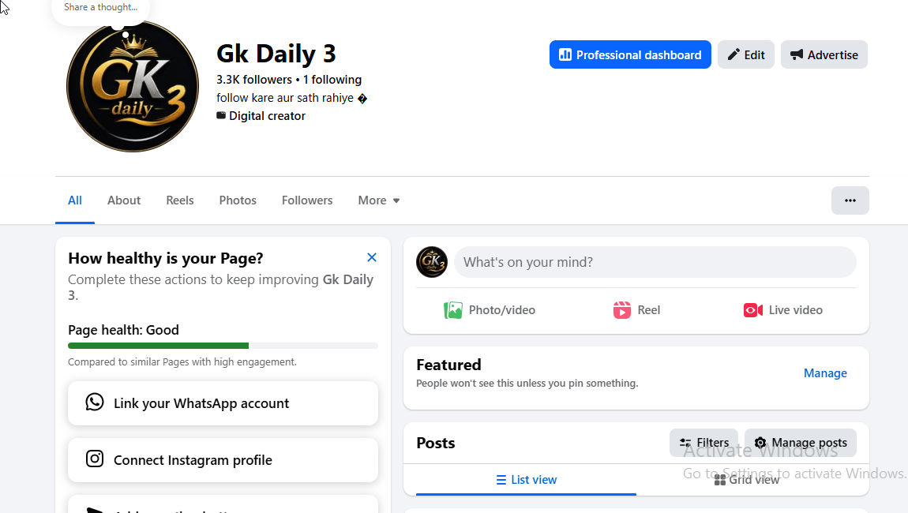
Task: Expand the More dropdown
Action: click(379, 200)
